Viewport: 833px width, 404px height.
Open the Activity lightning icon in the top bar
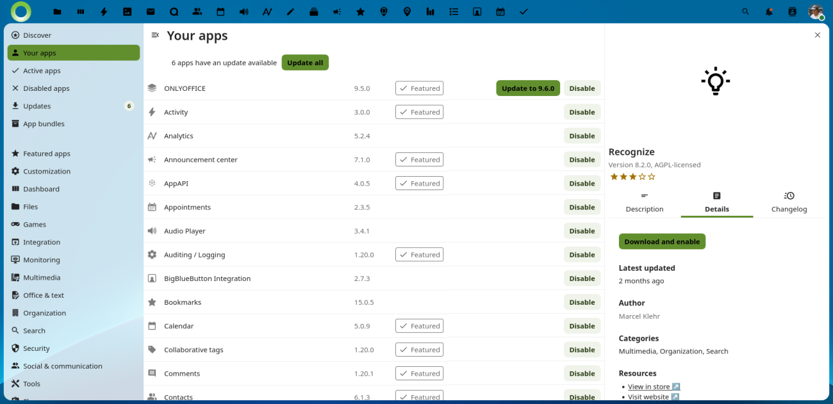(x=104, y=12)
